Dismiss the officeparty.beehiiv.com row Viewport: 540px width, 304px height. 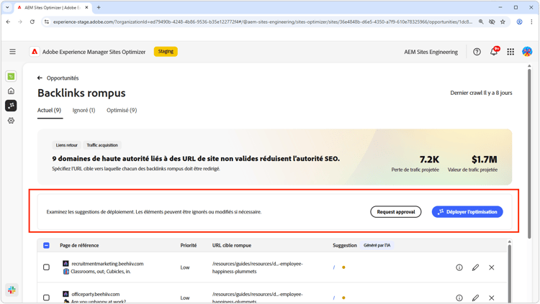[x=492, y=298]
